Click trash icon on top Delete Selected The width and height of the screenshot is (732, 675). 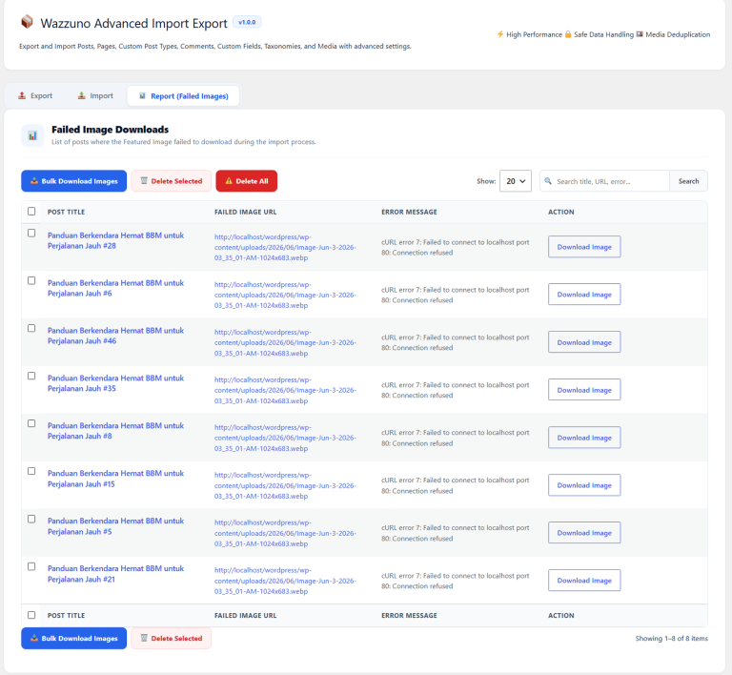point(144,180)
